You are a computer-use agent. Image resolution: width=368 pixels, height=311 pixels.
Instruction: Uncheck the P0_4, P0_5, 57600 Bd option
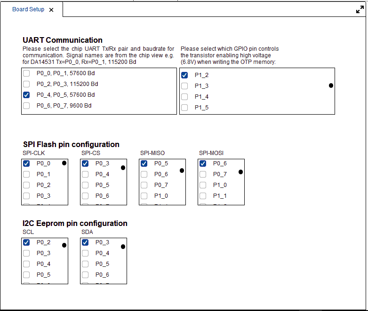coord(26,95)
